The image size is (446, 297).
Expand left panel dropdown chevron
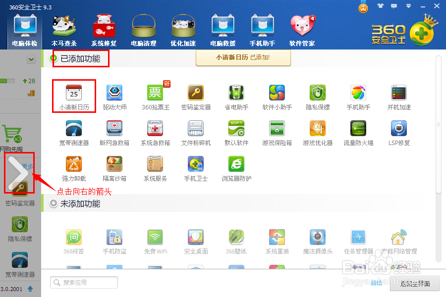coord(31,60)
